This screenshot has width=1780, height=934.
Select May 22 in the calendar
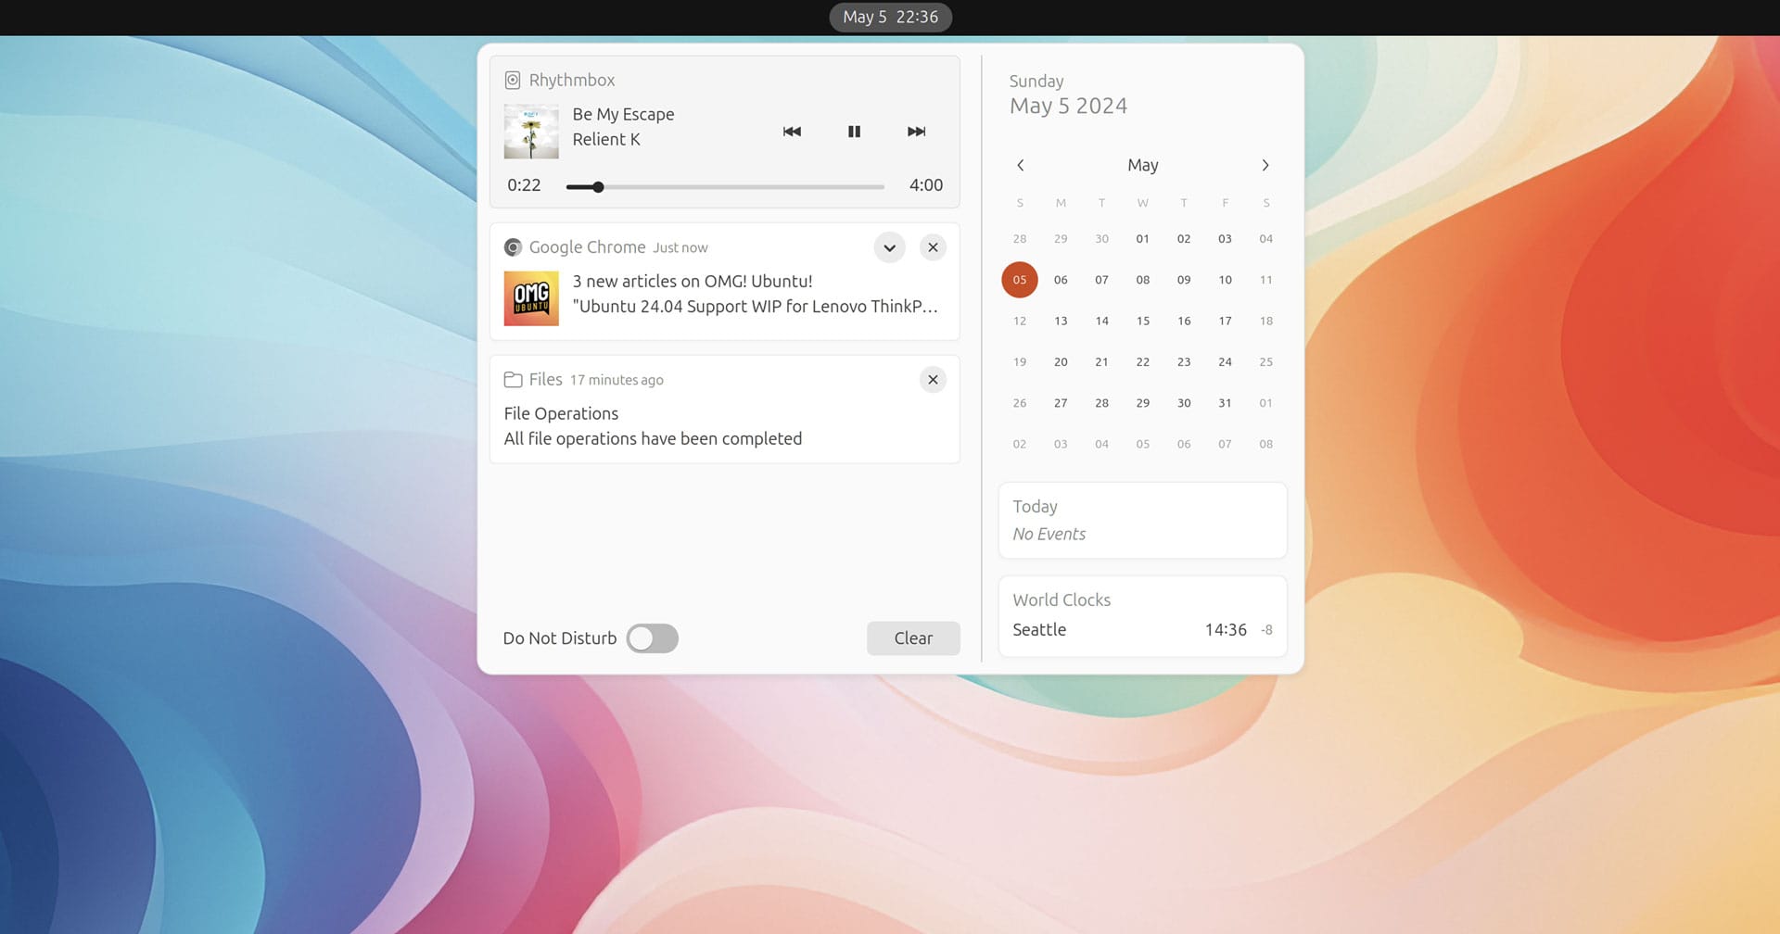[1143, 362]
